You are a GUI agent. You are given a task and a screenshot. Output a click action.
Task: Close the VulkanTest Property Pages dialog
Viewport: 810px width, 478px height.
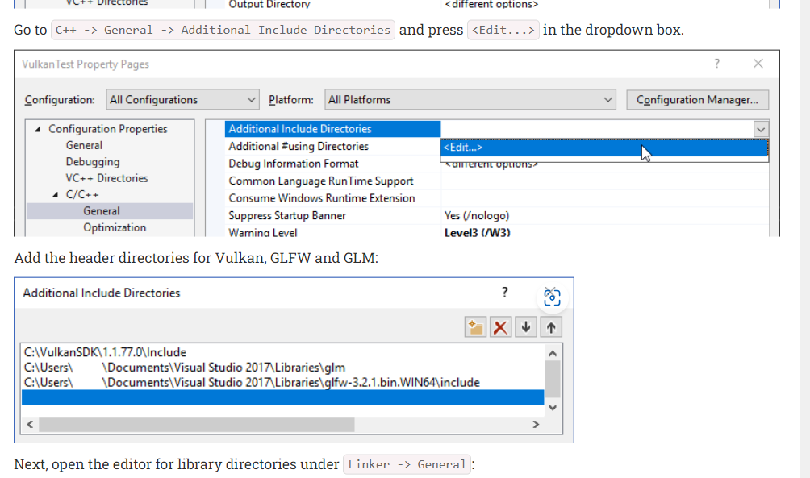pyautogui.click(x=758, y=64)
